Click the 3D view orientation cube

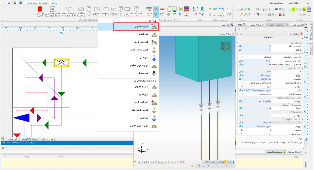pos(225,46)
